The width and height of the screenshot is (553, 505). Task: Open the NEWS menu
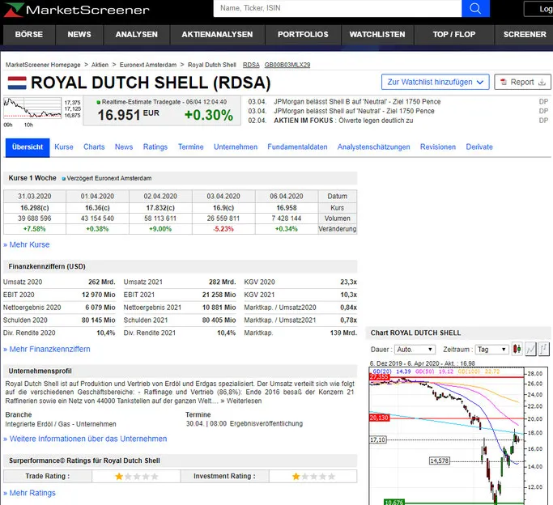point(79,35)
